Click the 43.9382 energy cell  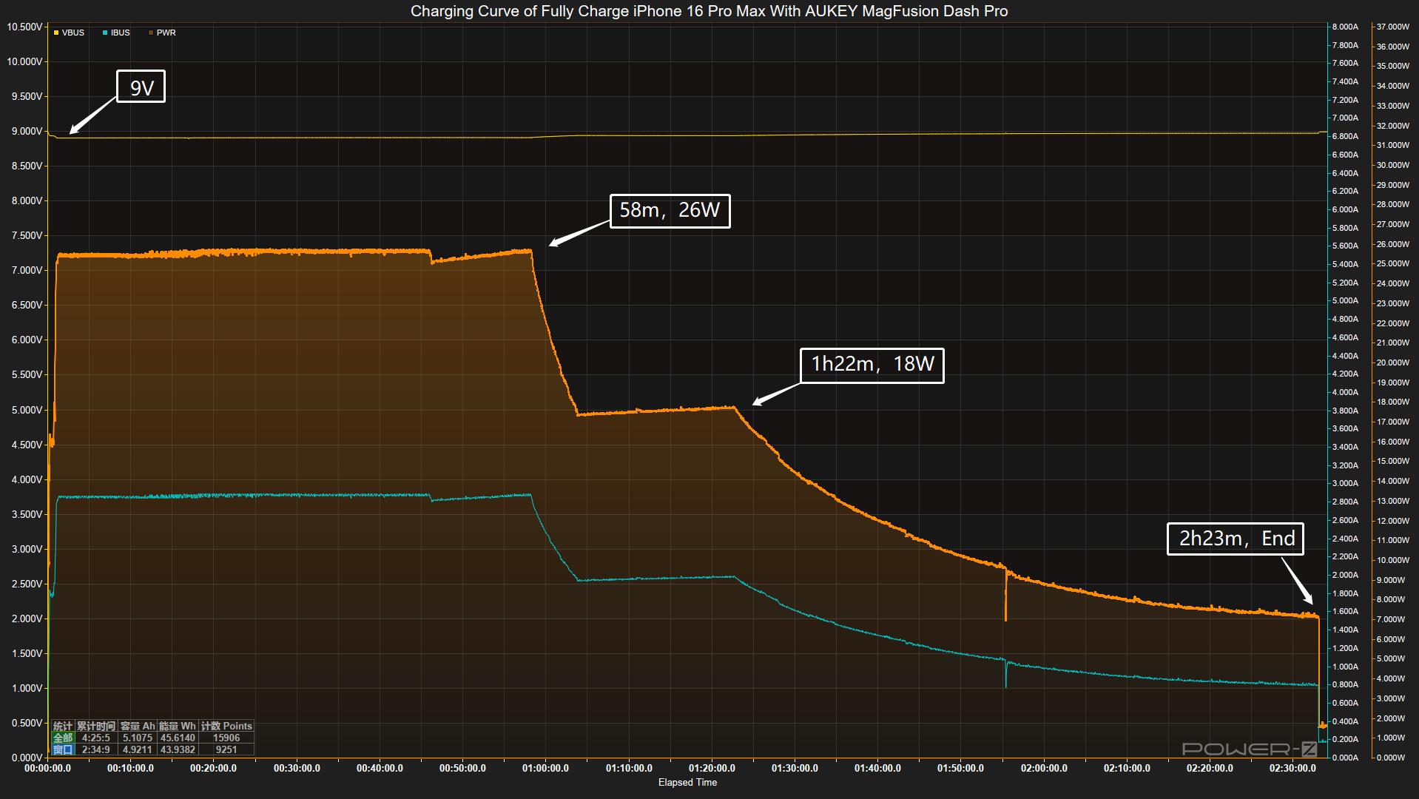178,749
